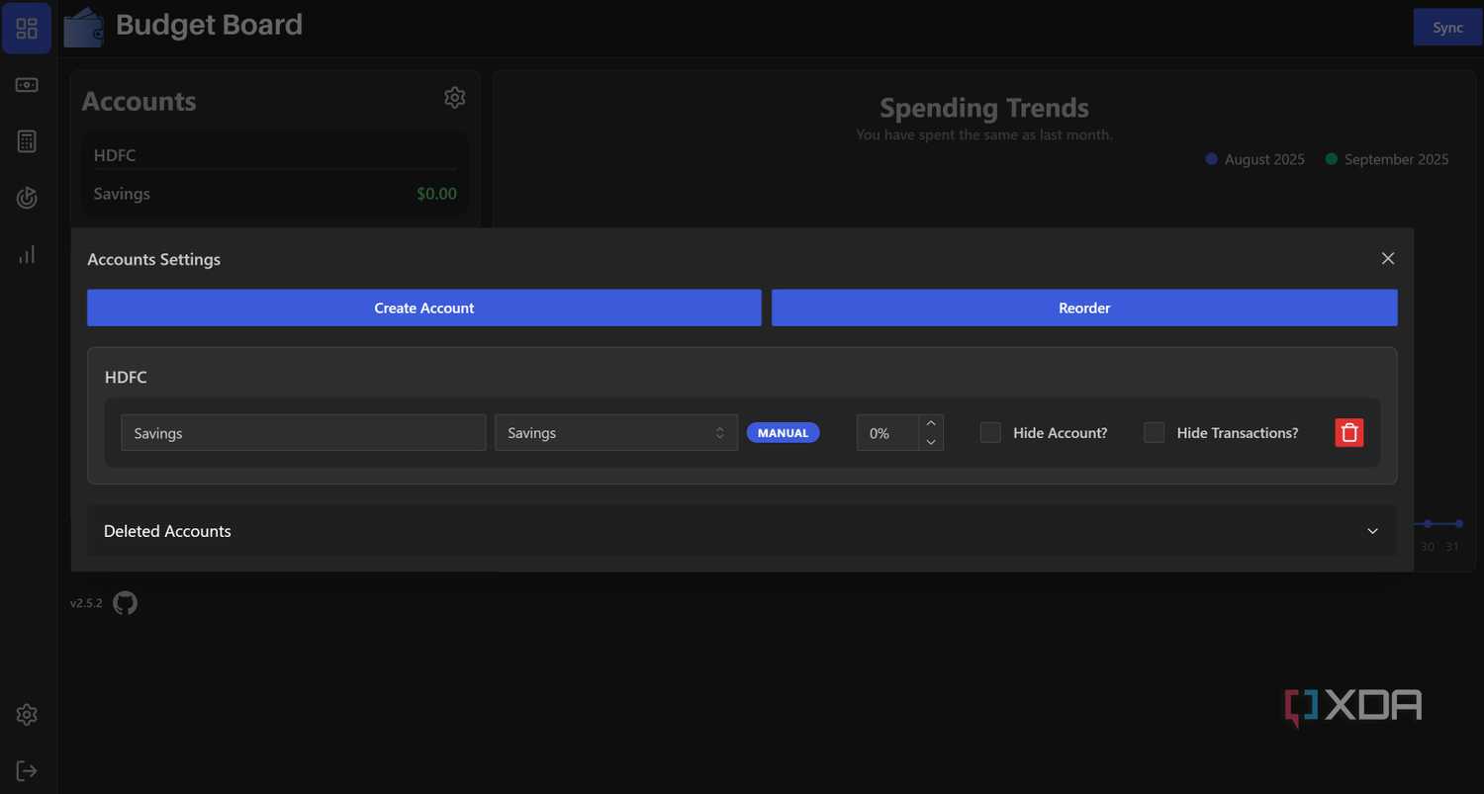Open app settings gear in sidebar bottom
Viewport: 1484px width, 794px height.
[x=27, y=715]
